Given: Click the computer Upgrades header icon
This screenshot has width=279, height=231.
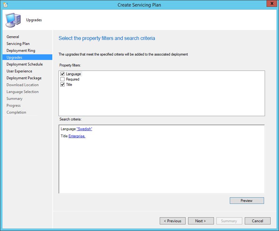Looking at the screenshot, I should tap(13, 20).
